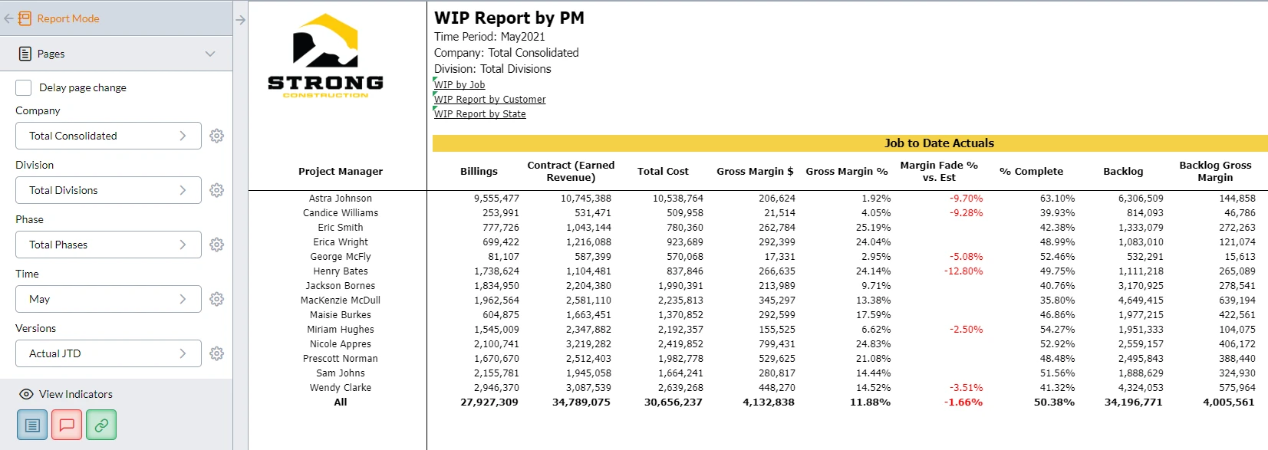
Task: Open the Total Consolidated company dropdown
Action: [108, 136]
